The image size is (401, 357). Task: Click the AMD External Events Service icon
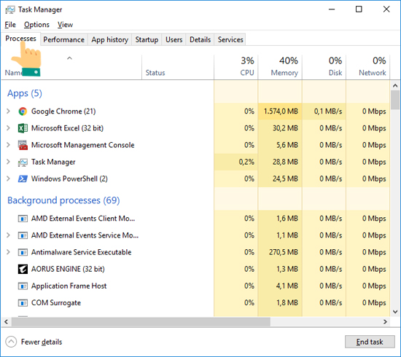(x=23, y=235)
